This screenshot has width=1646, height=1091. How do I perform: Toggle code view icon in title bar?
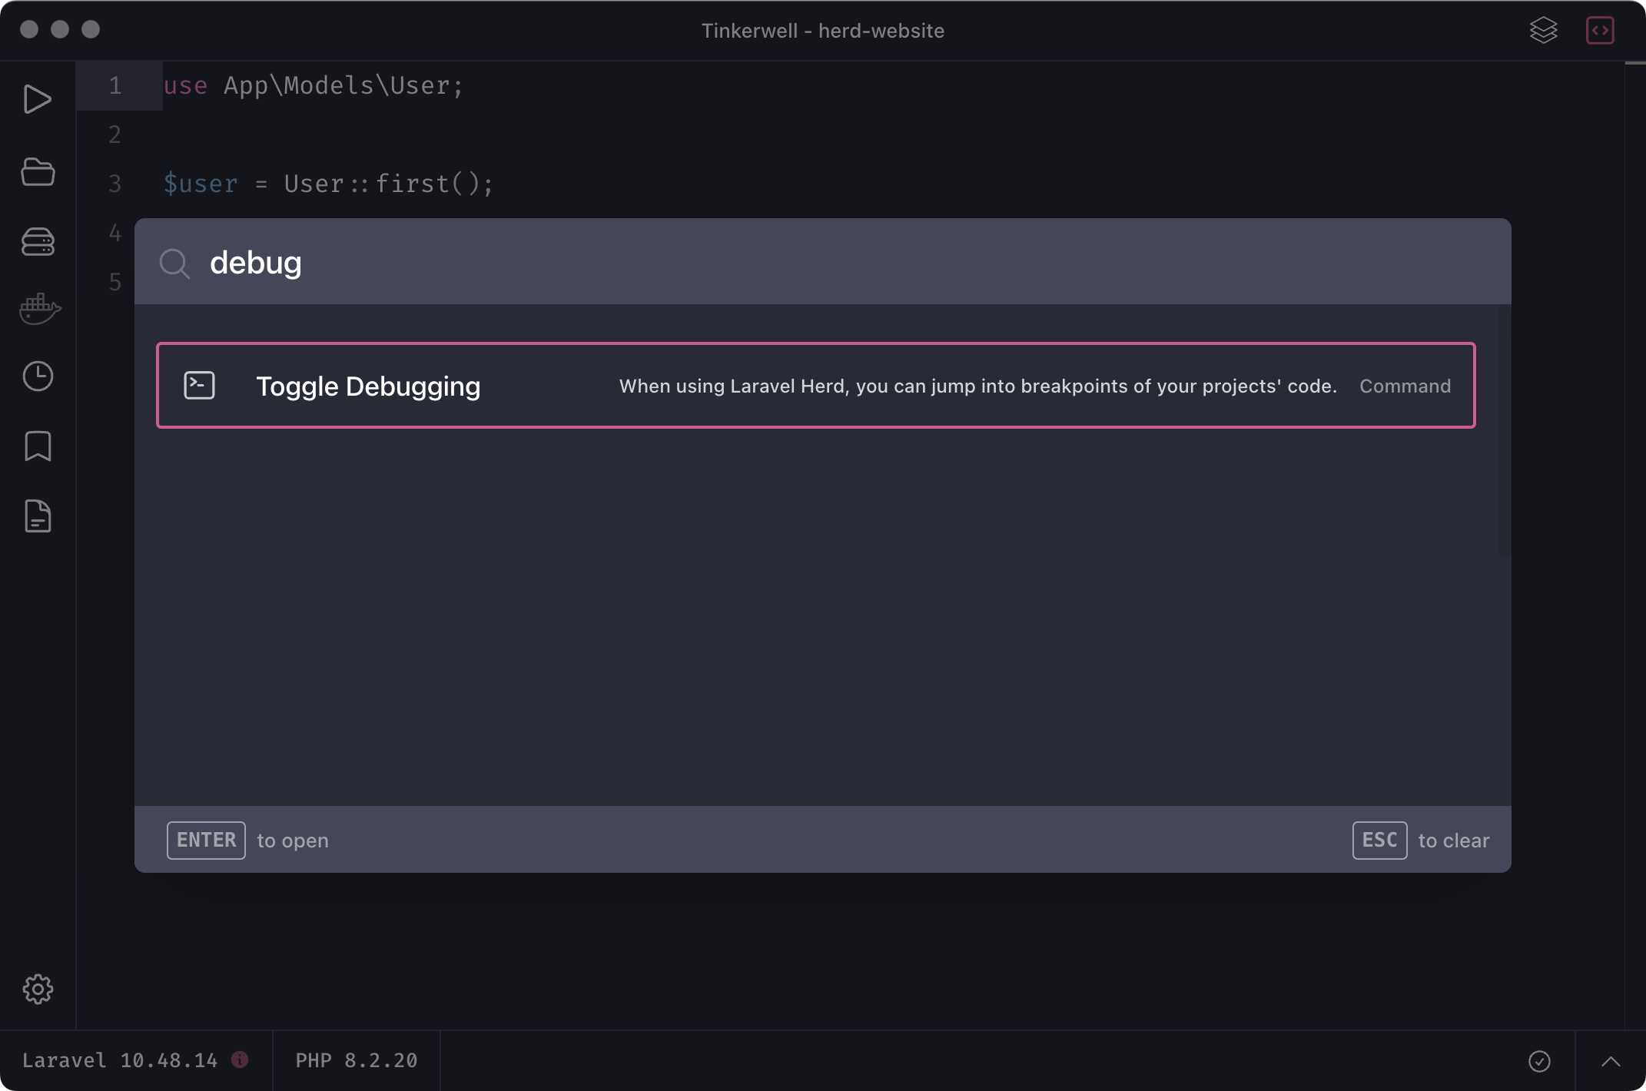point(1600,31)
